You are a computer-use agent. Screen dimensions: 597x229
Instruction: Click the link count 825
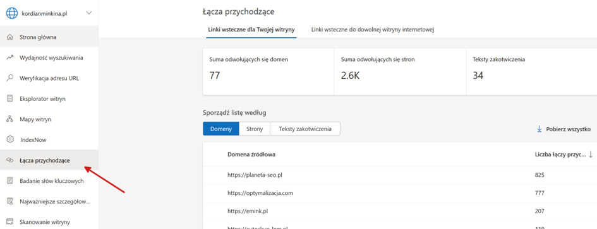click(540, 175)
